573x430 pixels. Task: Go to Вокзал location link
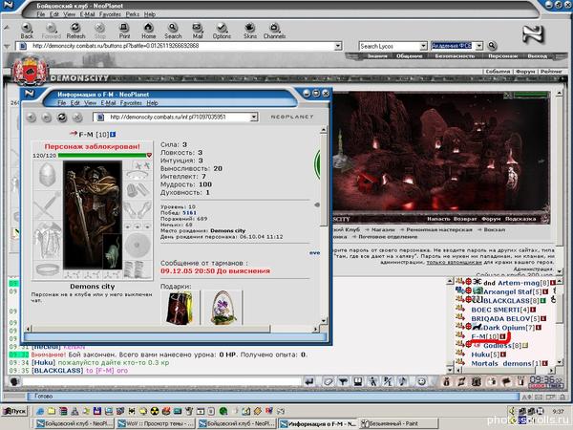coord(495,229)
